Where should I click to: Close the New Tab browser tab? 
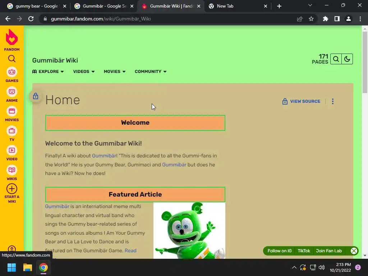266,6
